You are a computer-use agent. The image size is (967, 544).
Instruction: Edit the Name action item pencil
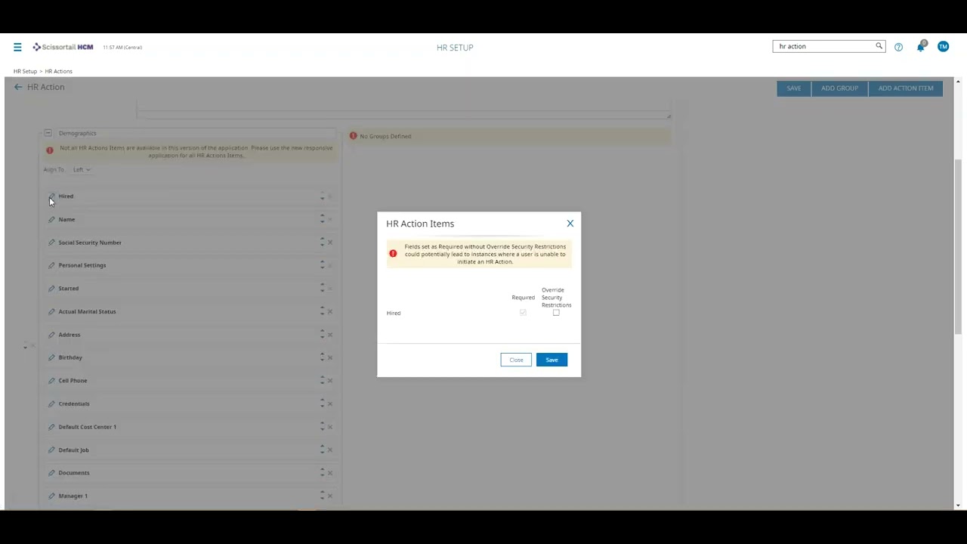[x=51, y=219]
